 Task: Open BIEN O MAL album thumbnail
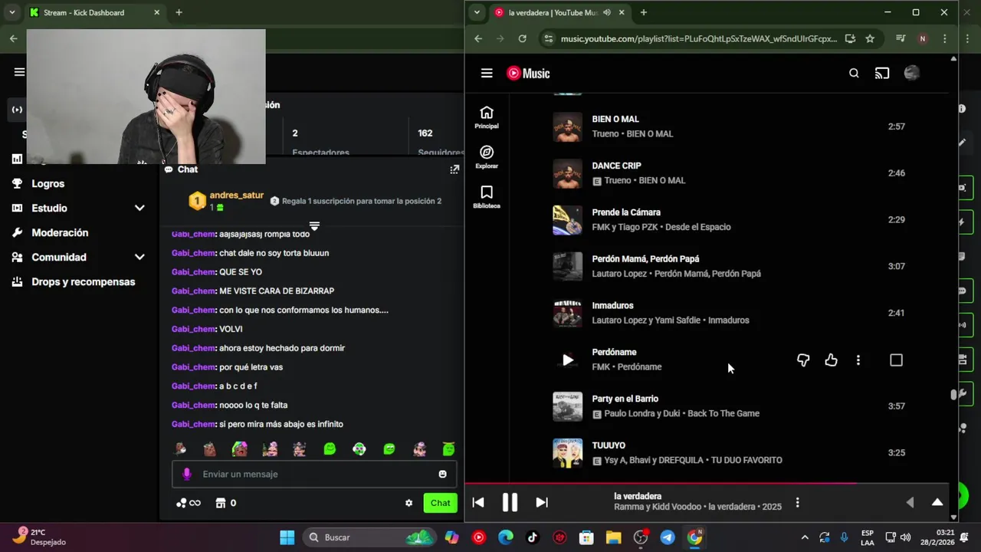click(x=567, y=127)
